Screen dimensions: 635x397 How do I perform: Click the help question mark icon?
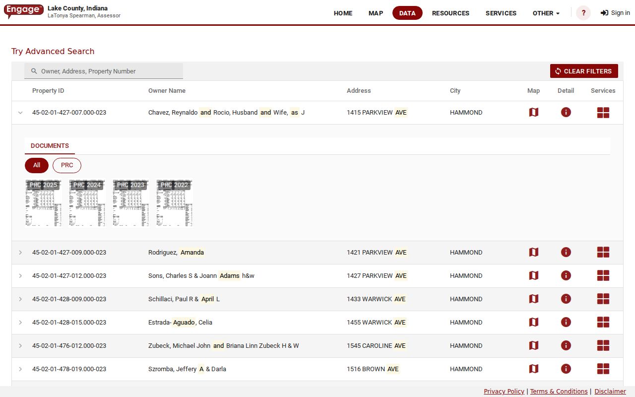click(583, 13)
